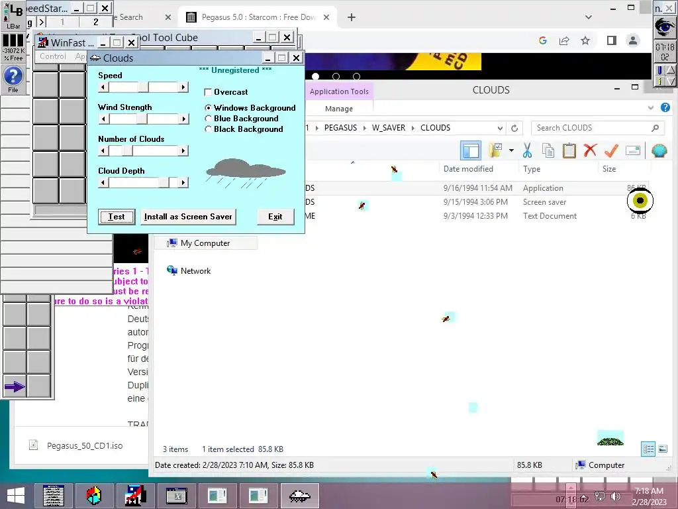Viewport: 678px width, 509px height.
Task: Click the Speed slider thumb
Action: pyautogui.click(x=143, y=87)
